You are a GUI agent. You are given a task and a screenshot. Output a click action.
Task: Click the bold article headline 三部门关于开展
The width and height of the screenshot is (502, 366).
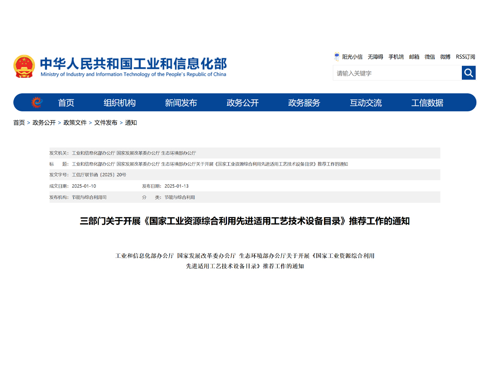pyautogui.click(x=245, y=221)
